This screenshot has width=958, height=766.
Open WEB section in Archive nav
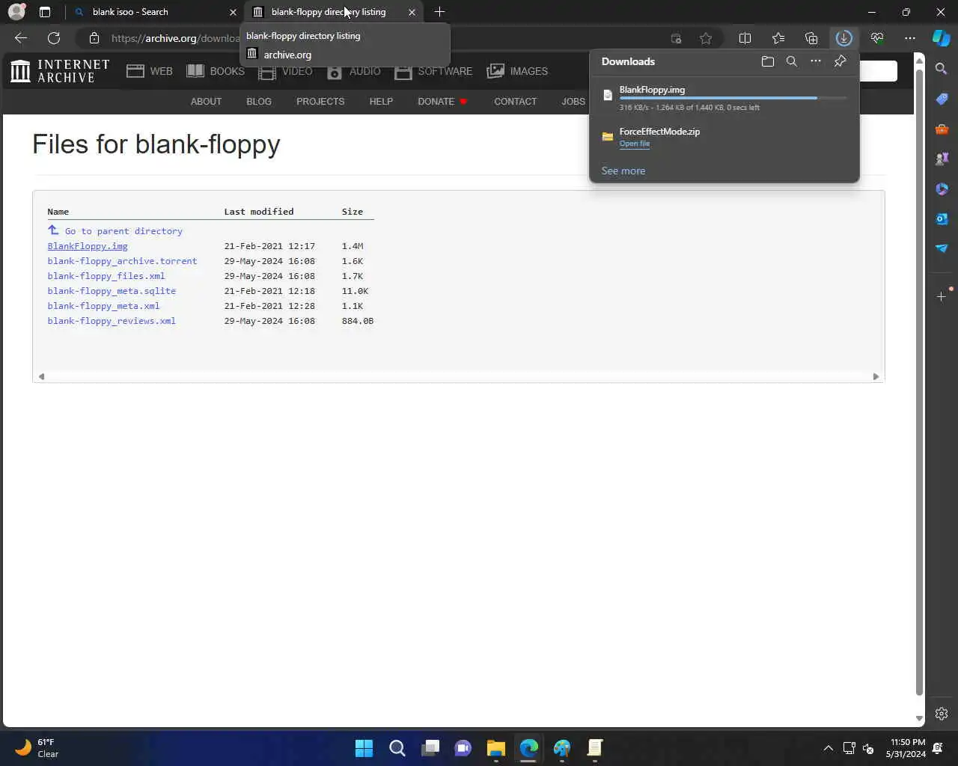pyautogui.click(x=150, y=71)
